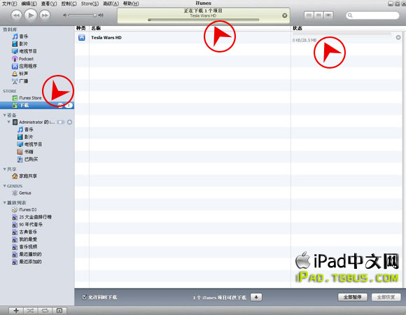Open 应用程序 apps library
This screenshot has width=406, height=315.
point(24,66)
